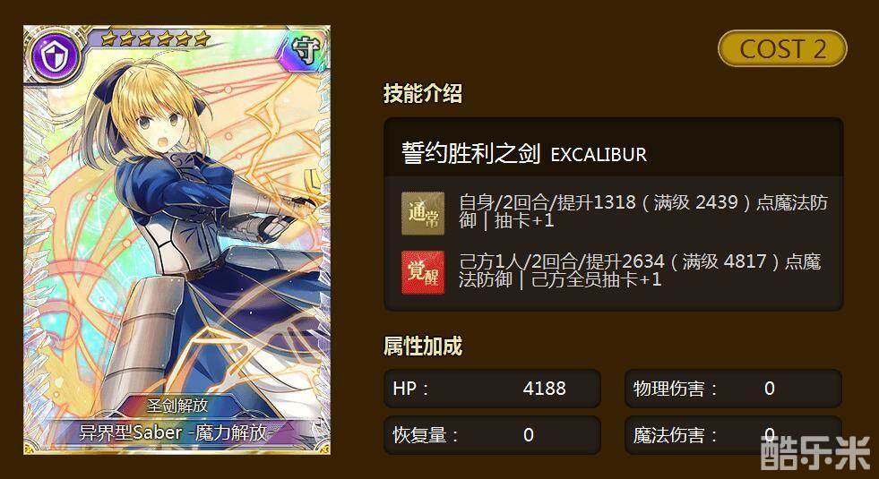Click the six-star rarity row
The height and width of the screenshot is (479, 879).
click(x=157, y=38)
